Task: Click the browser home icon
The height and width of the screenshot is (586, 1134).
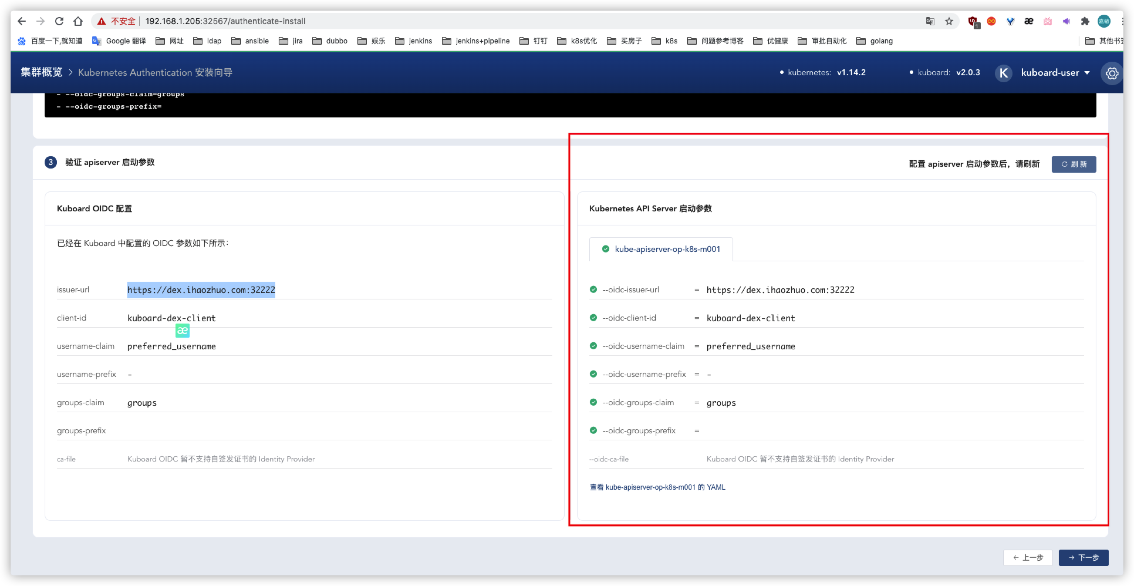Action: pos(78,21)
